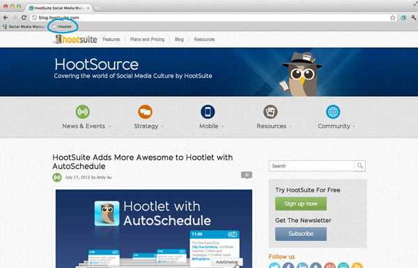Click the Mobile category label
This screenshot has width=418, height=268.
pos(209,126)
